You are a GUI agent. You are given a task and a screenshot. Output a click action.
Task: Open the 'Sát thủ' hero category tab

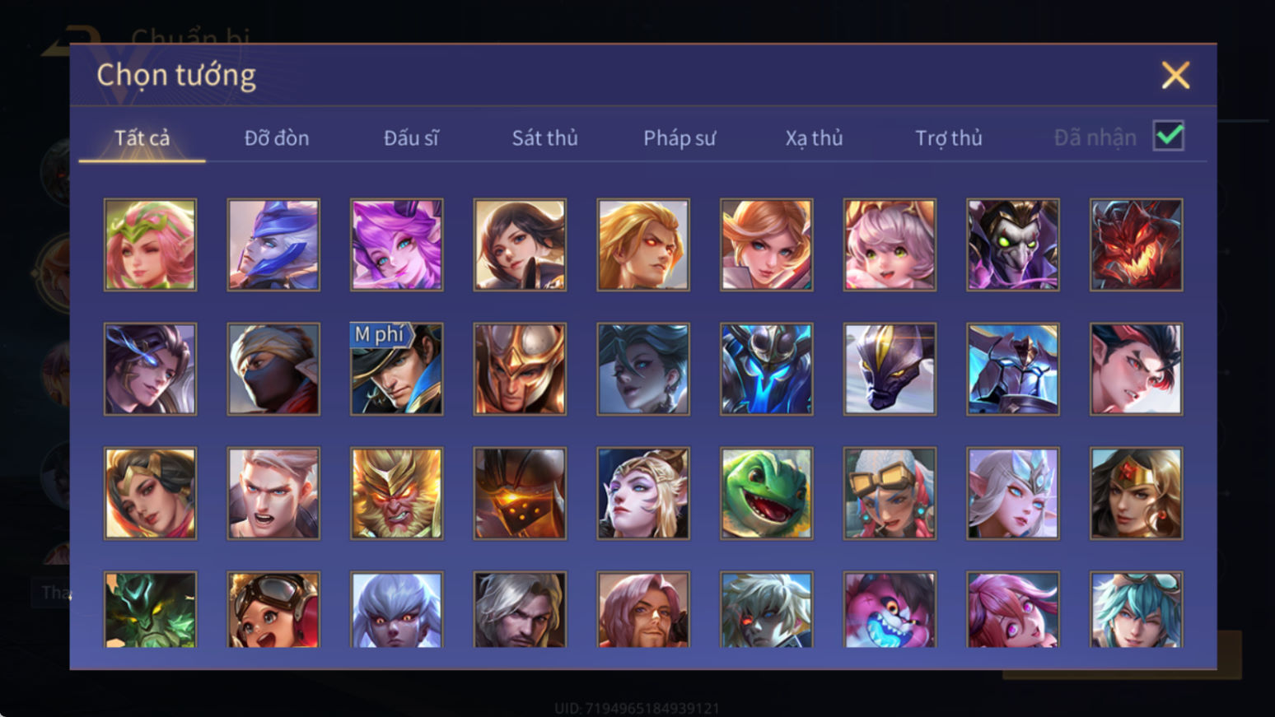coord(544,137)
